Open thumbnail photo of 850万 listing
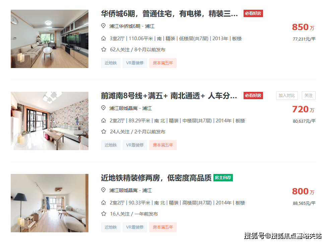This screenshot has width=329, height=243. (50, 39)
